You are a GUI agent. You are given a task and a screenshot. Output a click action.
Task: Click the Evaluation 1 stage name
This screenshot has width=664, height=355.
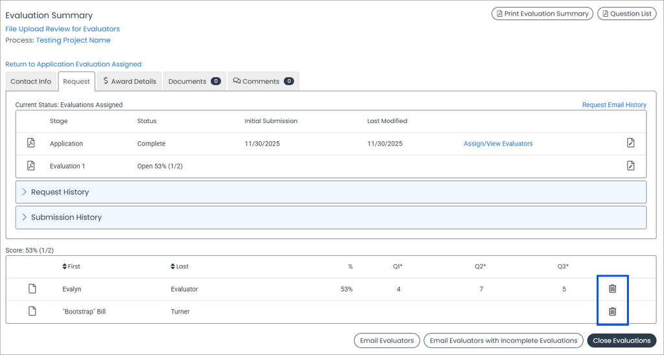click(67, 166)
